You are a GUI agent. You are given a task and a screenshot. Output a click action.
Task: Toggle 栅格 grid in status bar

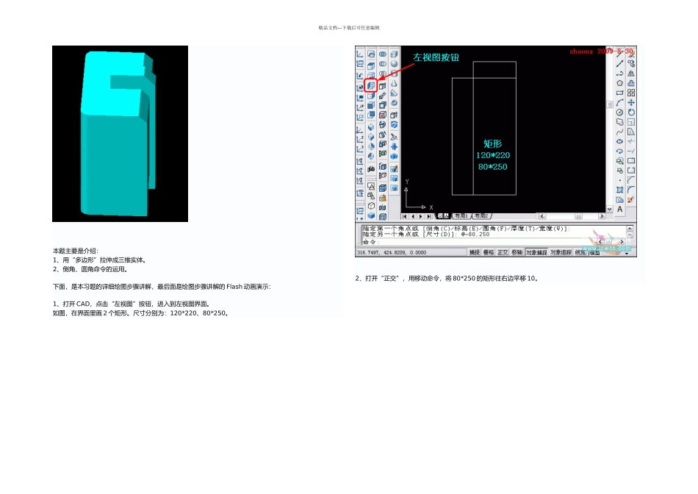489,253
